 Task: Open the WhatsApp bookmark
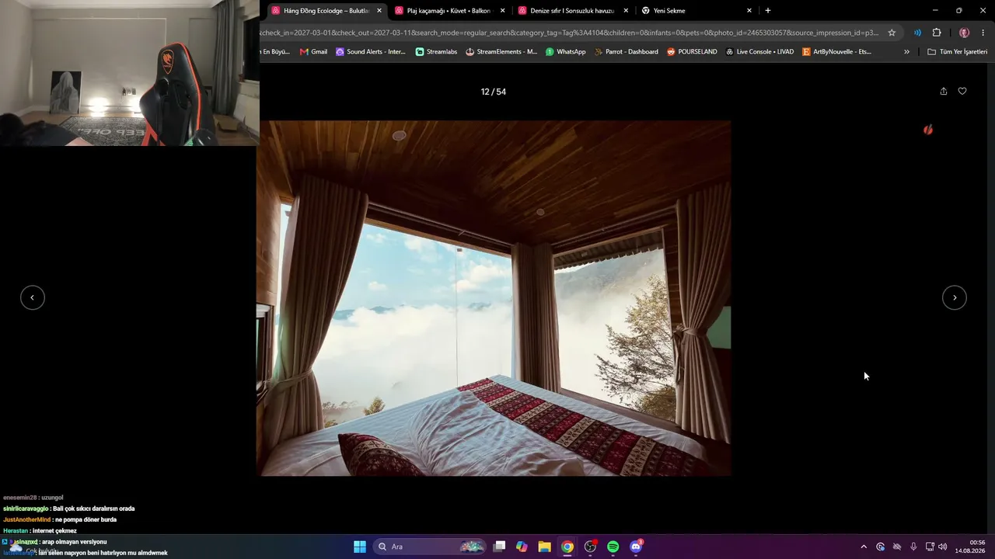click(566, 52)
